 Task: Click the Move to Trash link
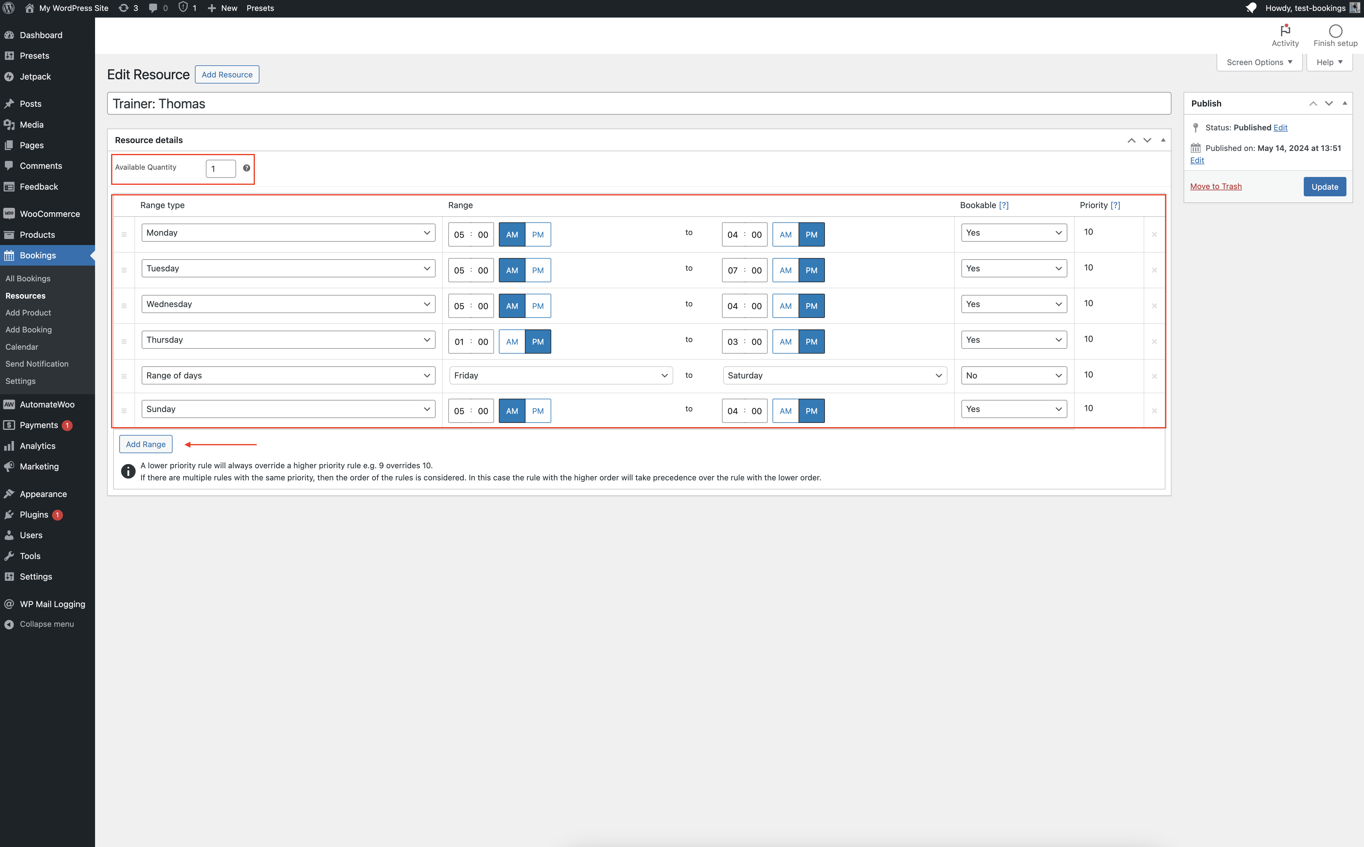point(1215,187)
